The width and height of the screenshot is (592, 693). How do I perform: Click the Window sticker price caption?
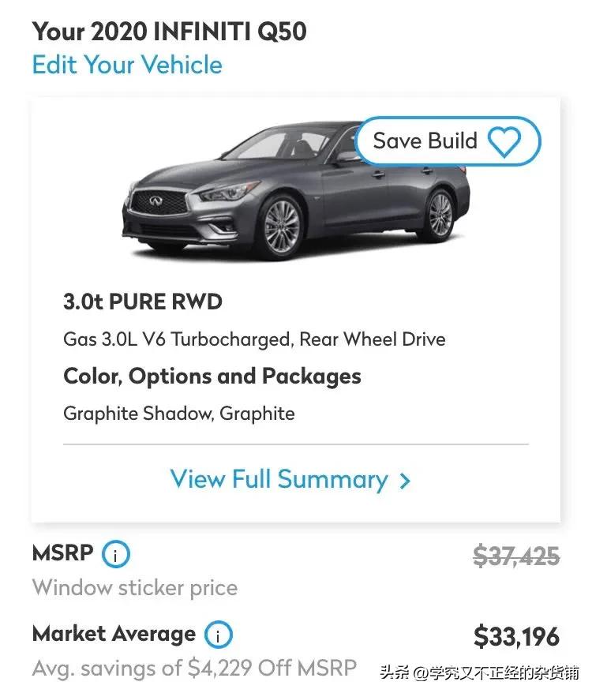(135, 588)
